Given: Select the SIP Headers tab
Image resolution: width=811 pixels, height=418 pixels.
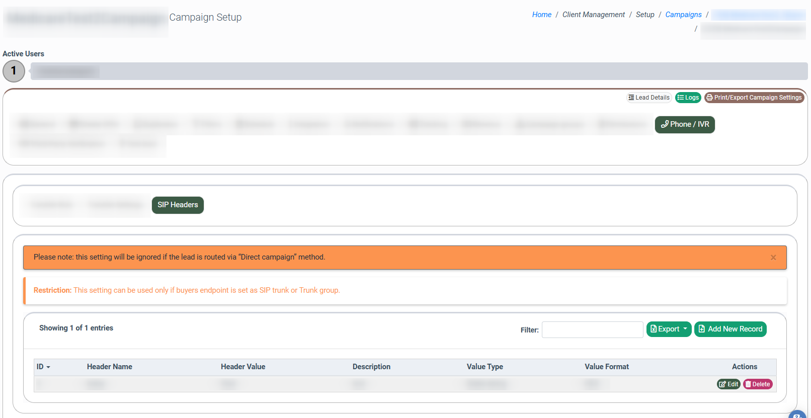Looking at the screenshot, I should (x=178, y=205).
